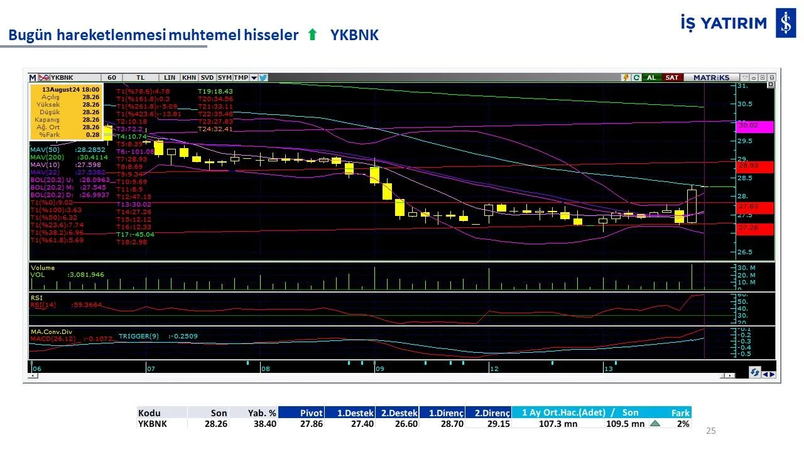Open the template dropdown arrow
Viewport: 804px width, 452px height.
(254, 78)
